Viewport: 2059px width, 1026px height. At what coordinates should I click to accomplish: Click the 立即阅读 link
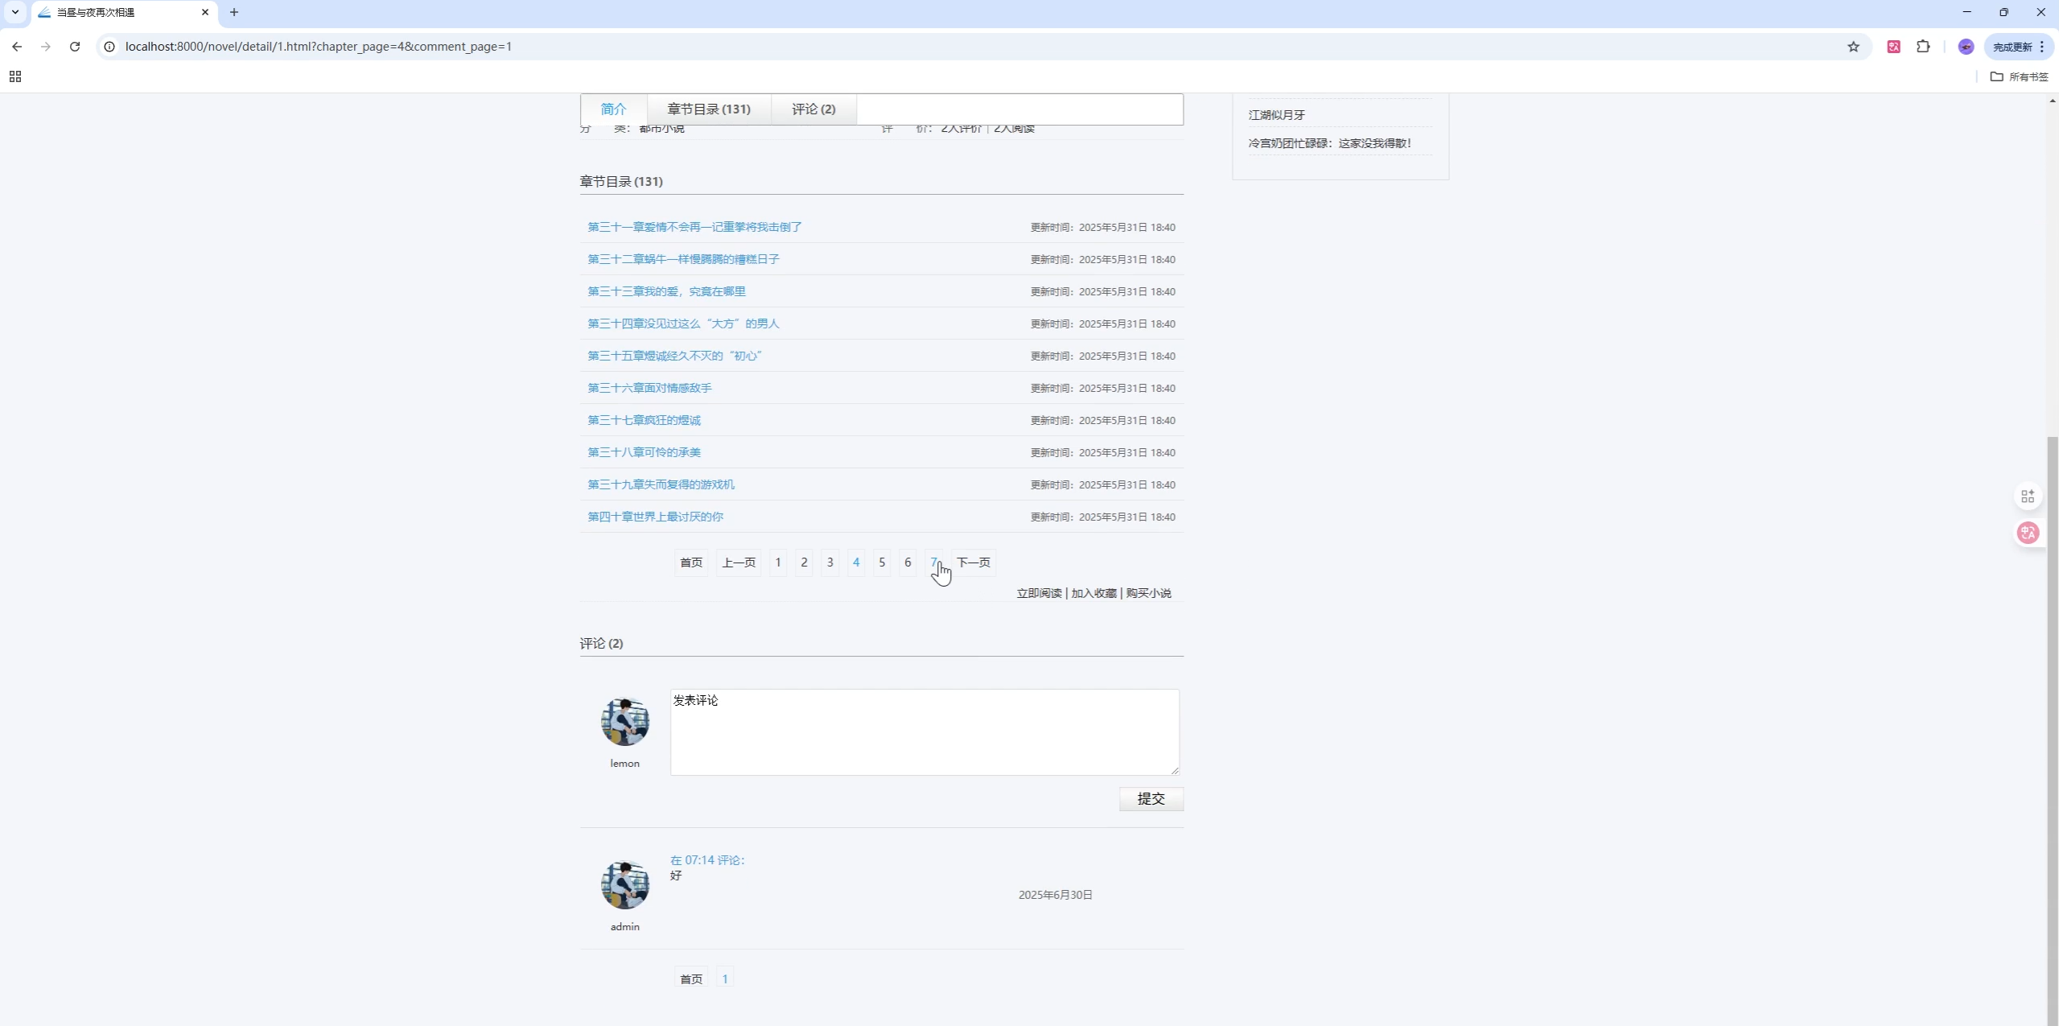[1039, 593]
